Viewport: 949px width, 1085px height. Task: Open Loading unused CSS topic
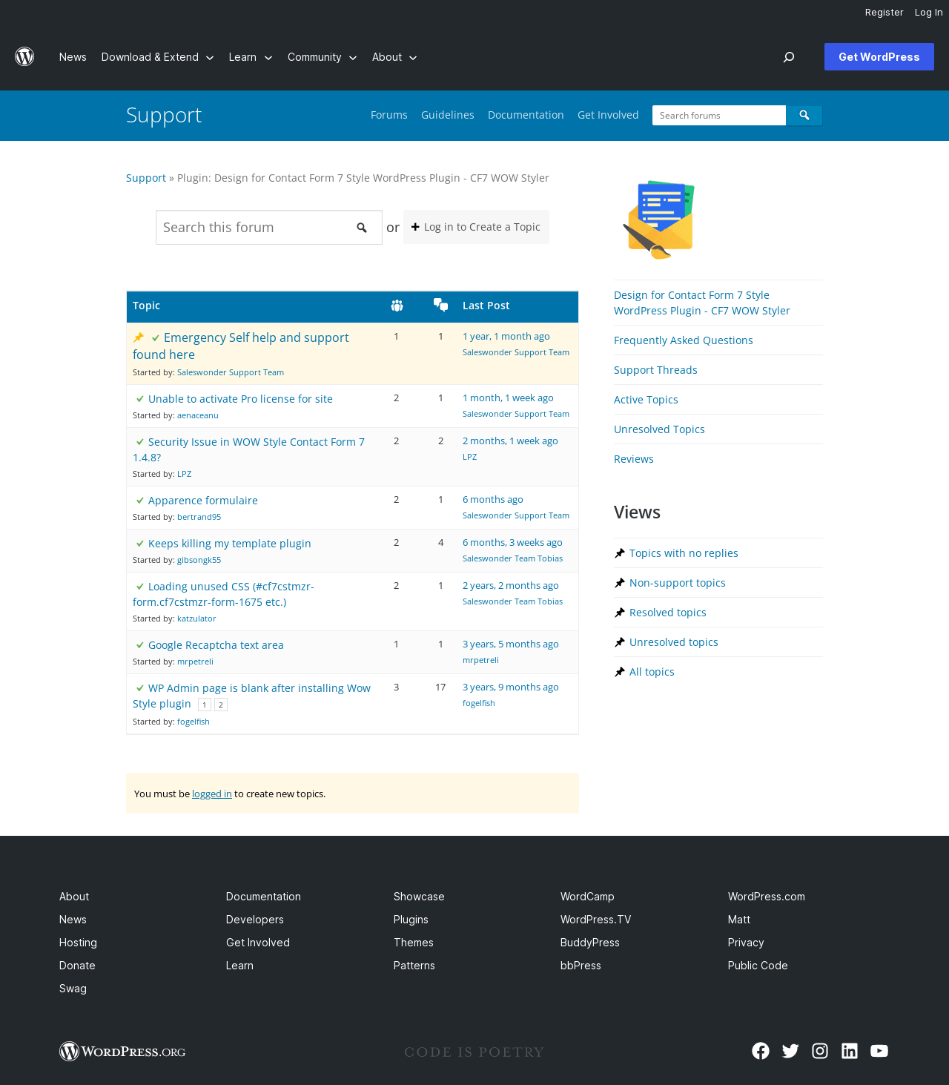(x=223, y=594)
